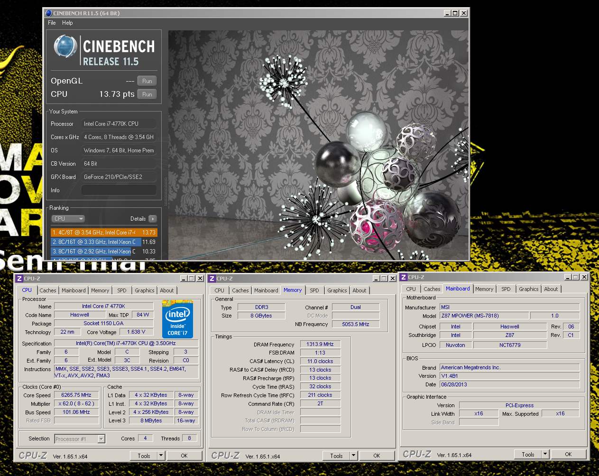
Task: Click BIOS date 06/28/2013 field
Action: coord(509,385)
